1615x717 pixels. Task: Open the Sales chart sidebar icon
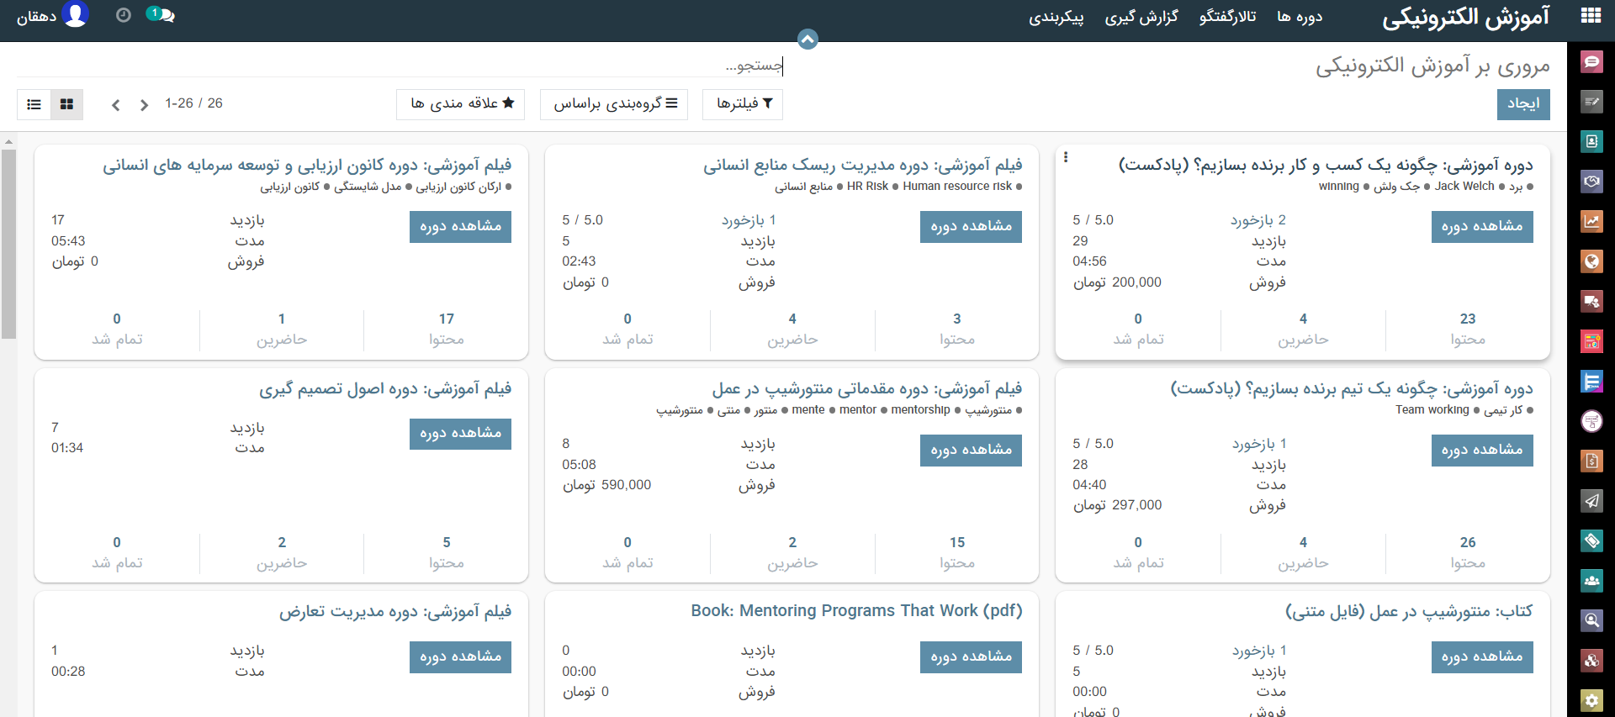coord(1591,221)
